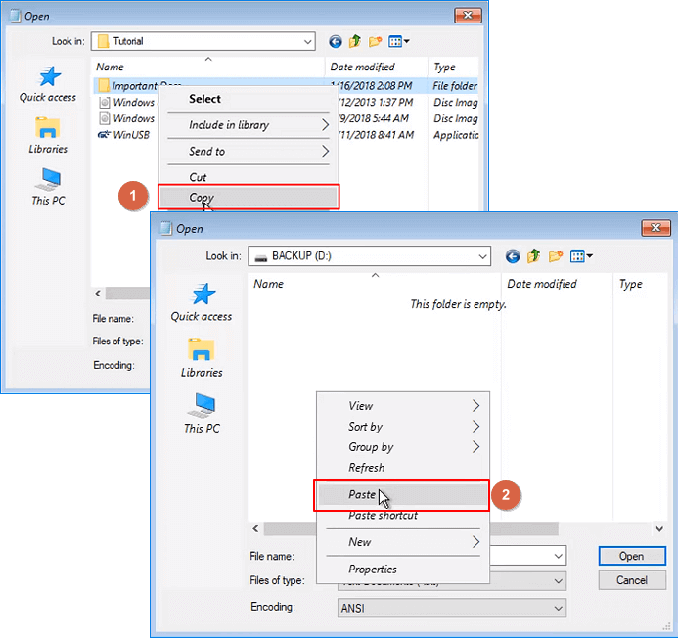
Task: Expand the BACKUP (D:) Look in dropdown
Action: [482, 256]
